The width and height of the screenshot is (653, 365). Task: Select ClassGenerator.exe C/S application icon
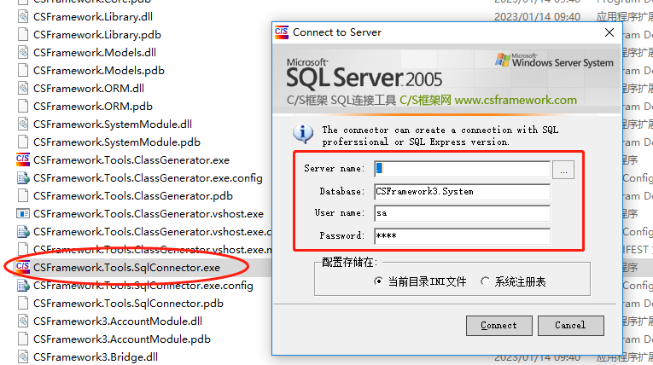pos(23,159)
